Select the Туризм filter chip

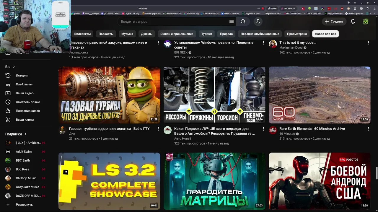pyautogui.click(x=207, y=34)
